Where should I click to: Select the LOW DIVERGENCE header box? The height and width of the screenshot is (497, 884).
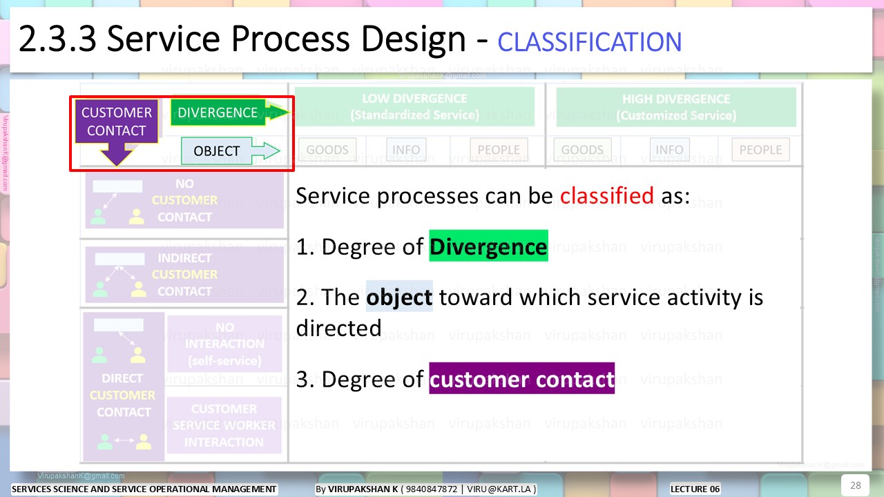coord(415,107)
